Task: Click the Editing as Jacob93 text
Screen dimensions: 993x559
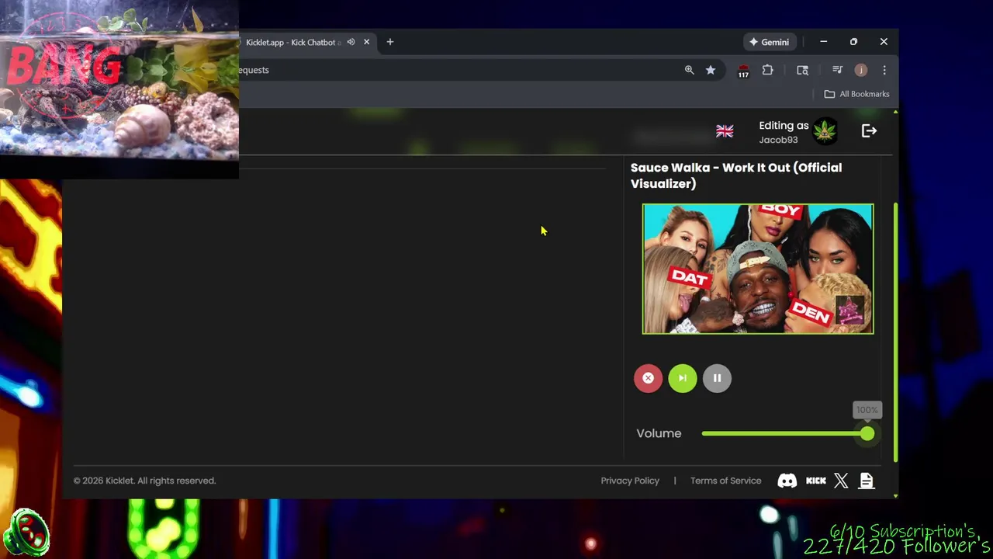Action: coord(784,132)
